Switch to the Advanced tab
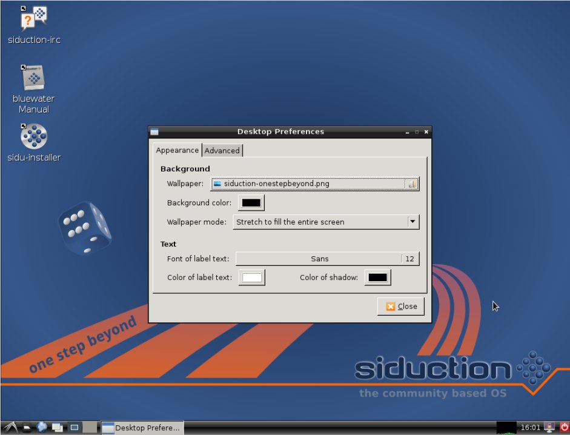This screenshot has height=435, width=570. [222, 151]
